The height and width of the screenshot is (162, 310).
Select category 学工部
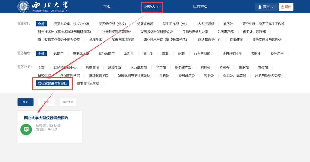tap(161, 68)
